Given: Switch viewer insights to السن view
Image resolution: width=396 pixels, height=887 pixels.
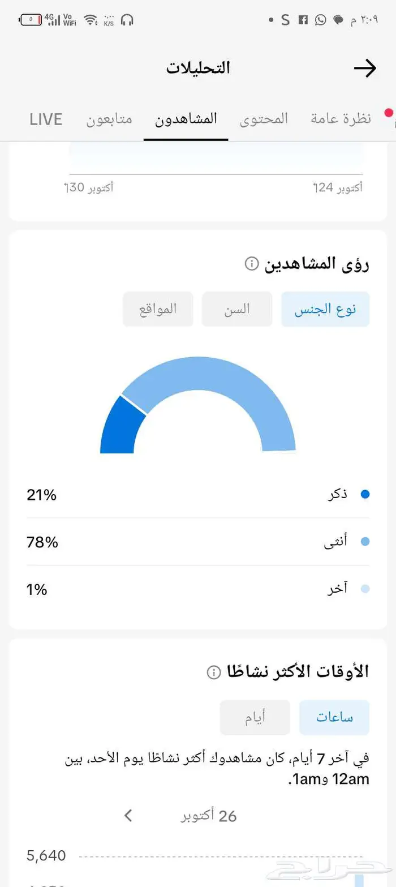Looking at the screenshot, I should (237, 308).
